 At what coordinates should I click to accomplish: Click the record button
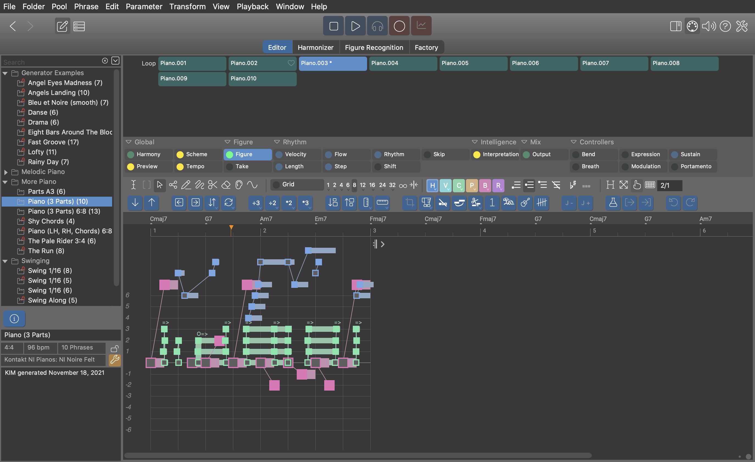point(399,26)
